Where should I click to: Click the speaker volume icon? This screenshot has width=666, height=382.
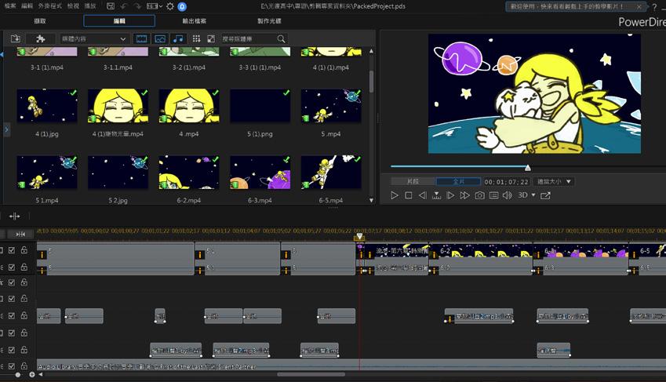click(x=507, y=195)
